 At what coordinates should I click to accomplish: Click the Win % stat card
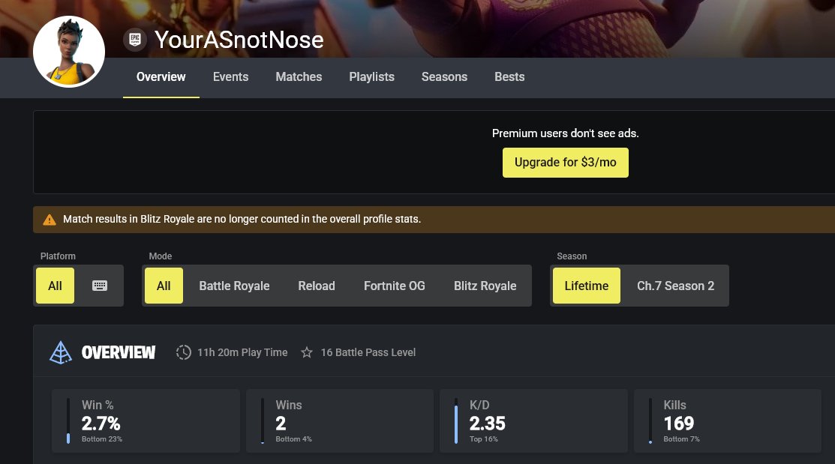[146, 421]
